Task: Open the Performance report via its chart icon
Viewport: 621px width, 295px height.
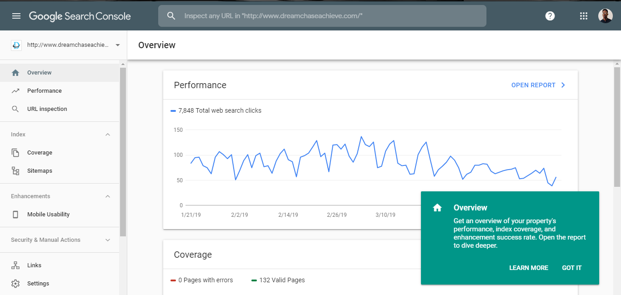Action: tap(16, 90)
